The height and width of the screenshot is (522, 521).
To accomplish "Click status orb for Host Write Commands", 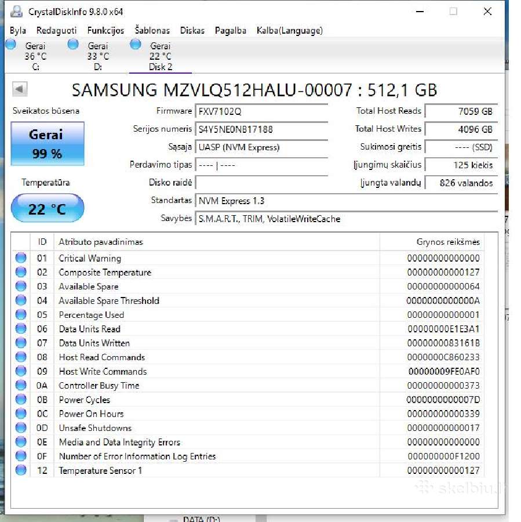I will tap(21, 371).
